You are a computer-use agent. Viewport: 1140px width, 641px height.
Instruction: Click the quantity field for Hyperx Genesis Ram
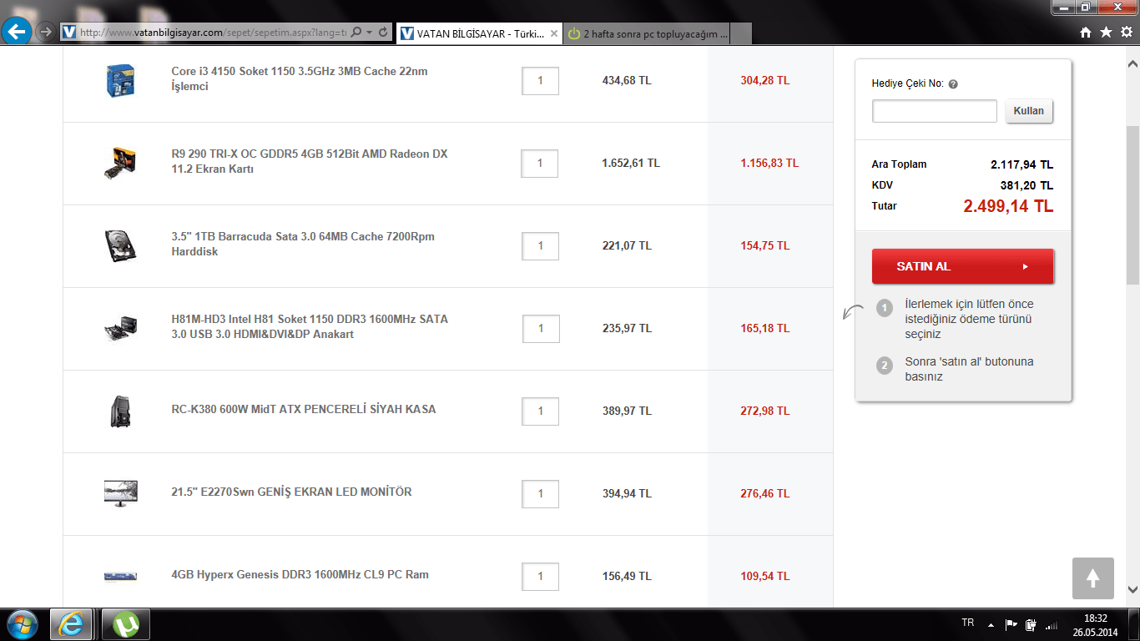(541, 577)
